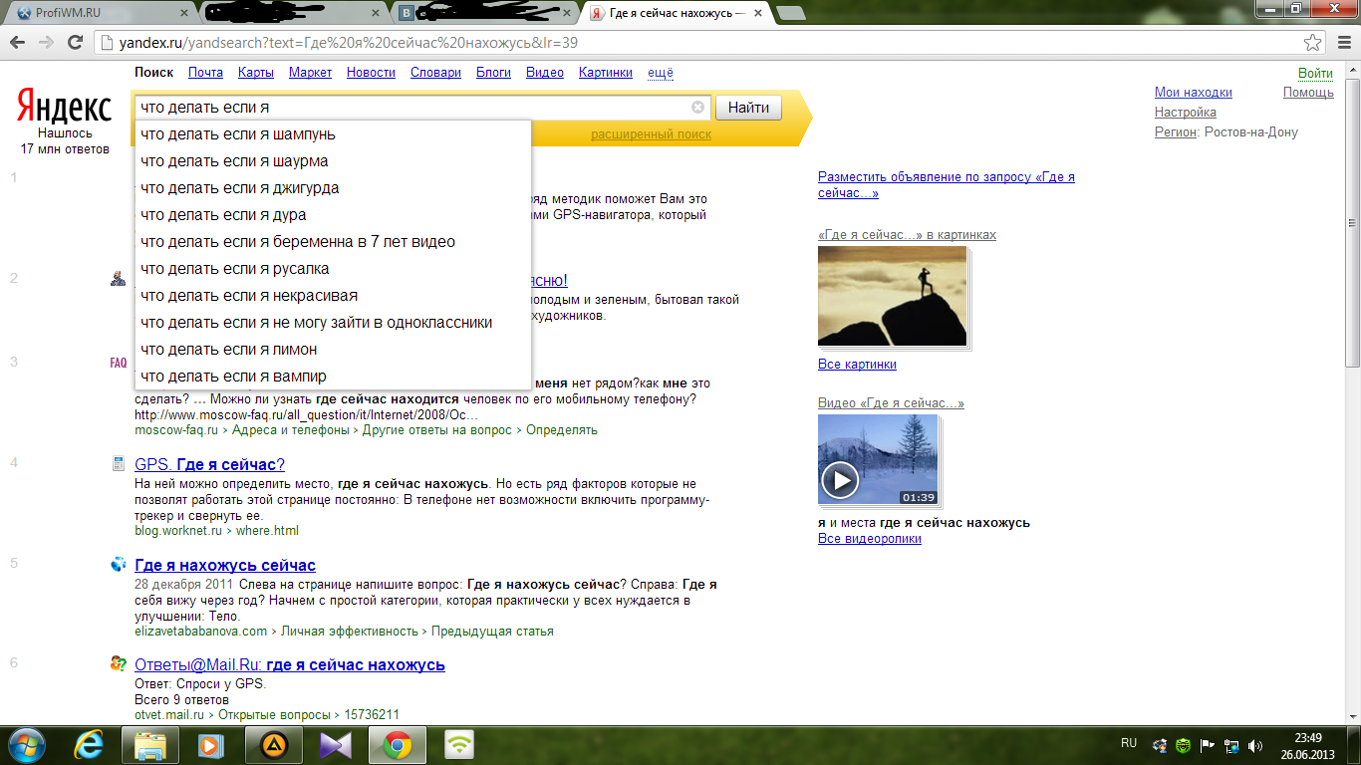Click the Yandex logo
Image resolution: width=1361 pixels, height=765 pixels.
(64, 108)
